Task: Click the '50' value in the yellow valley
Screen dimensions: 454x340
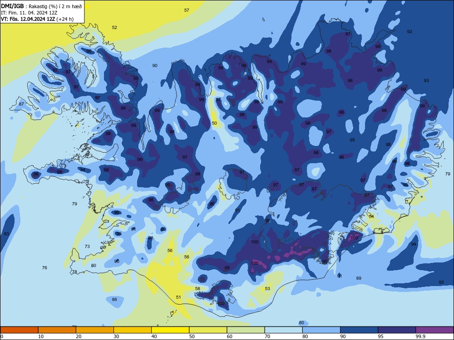Action: tap(214, 123)
